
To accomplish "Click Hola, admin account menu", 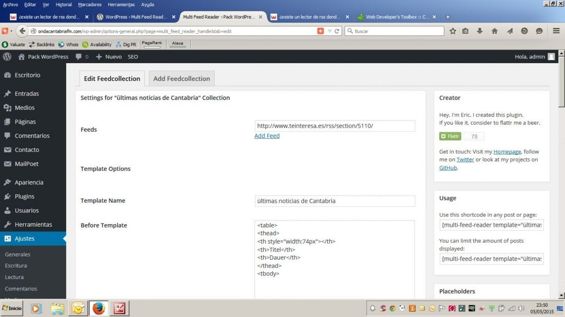I will point(535,56).
